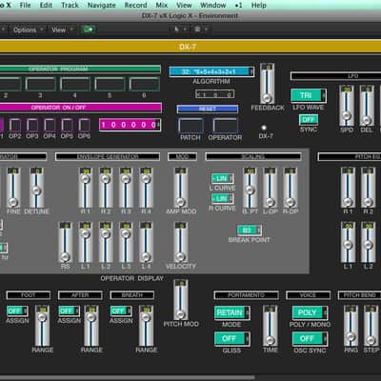Viewport: 381px width, 381px height.
Task: Select Operator Program button 3
Action: (41, 84)
